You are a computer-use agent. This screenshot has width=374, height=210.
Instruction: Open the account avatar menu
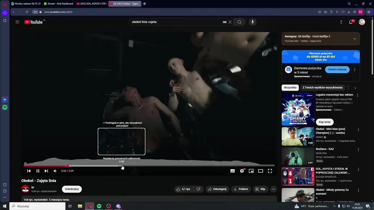tap(362, 22)
